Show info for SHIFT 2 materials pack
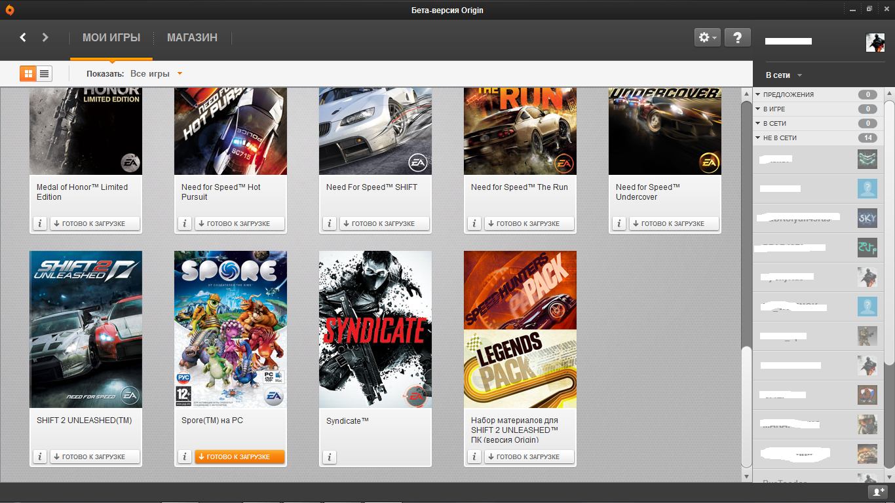This screenshot has height=503, width=895. [474, 456]
